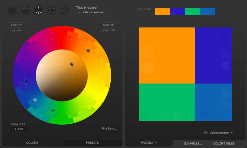The width and height of the screenshot is (247, 148).
Task: Select the free-style gear scheme icon
Action: pos(64,10)
